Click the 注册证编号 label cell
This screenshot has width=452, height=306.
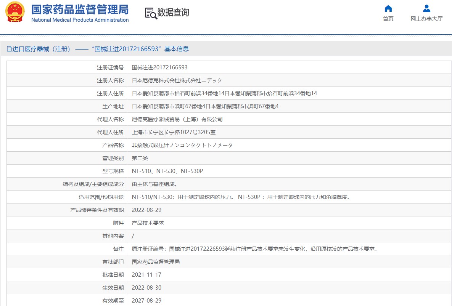point(110,67)
